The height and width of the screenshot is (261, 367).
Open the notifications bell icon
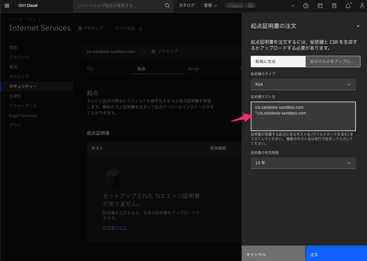click(348, 6)
